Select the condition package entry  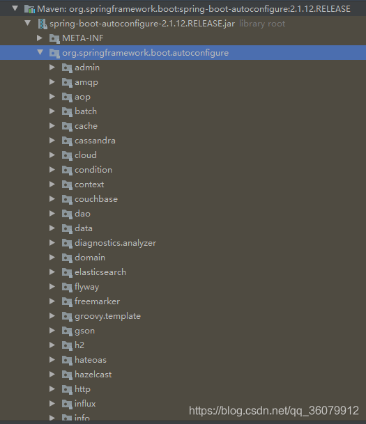[93, 170]
